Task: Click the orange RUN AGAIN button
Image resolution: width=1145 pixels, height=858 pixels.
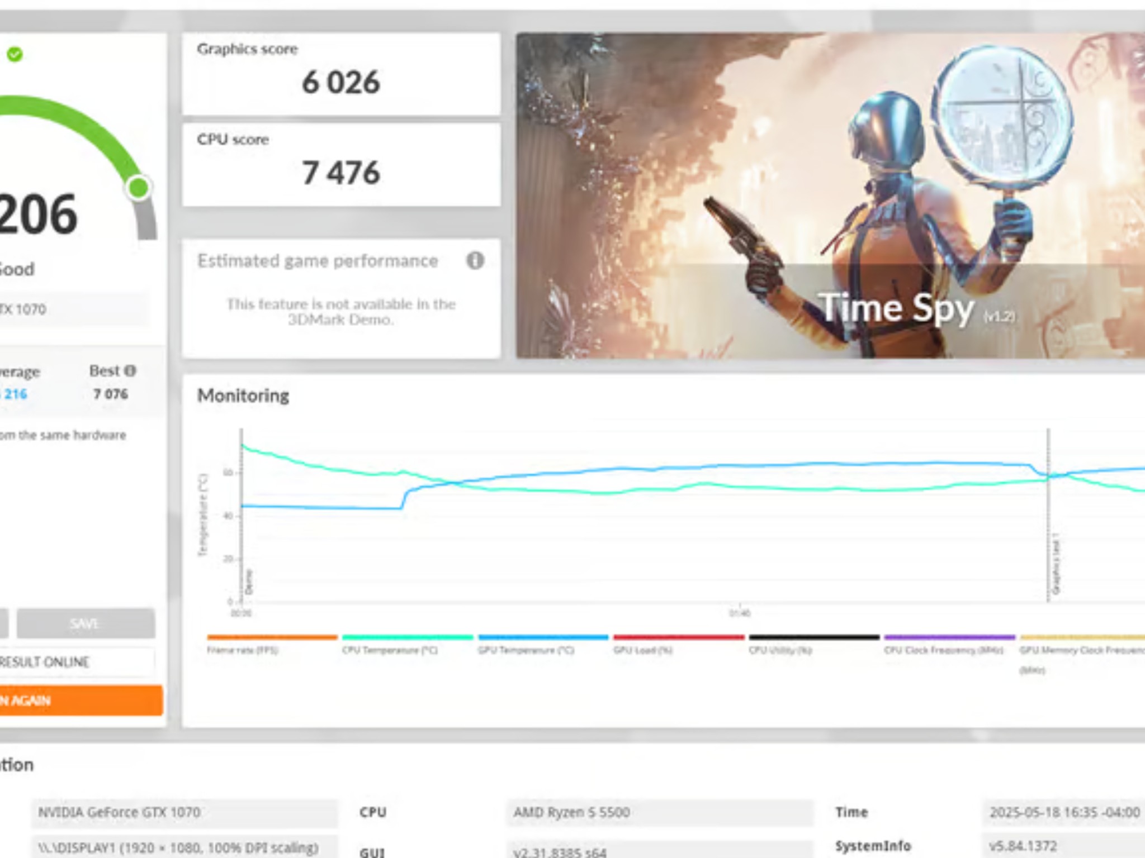Action: click(82, 700)
